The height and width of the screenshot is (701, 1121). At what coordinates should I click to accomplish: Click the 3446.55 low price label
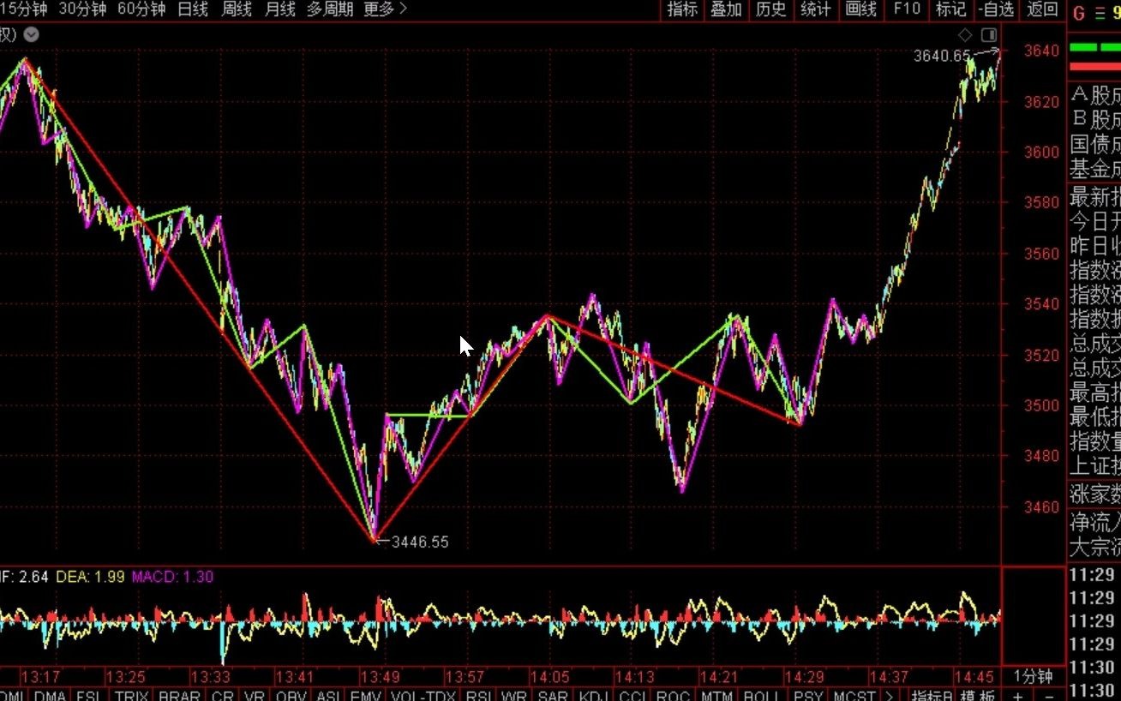(420, 542)
